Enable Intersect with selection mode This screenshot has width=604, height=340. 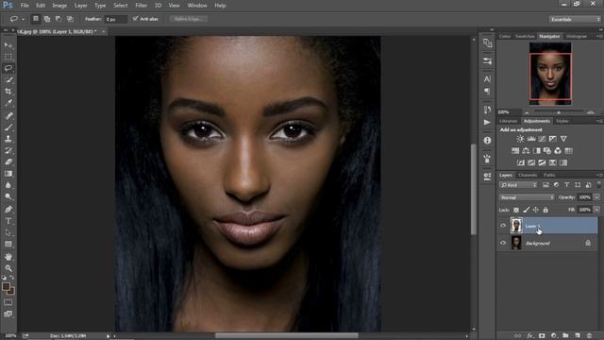70,19
